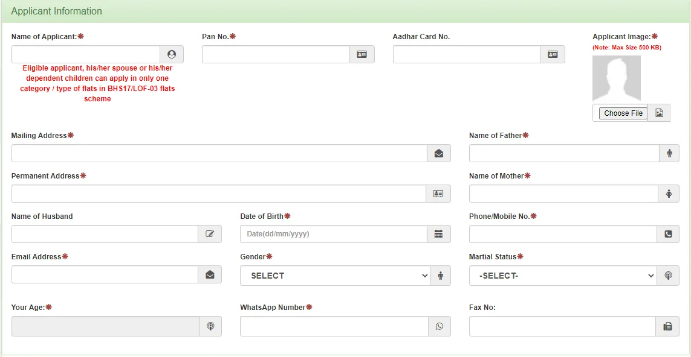Click the ID card icon next to Pan No.
Screen dimensions: 691x357
[362, 54]
